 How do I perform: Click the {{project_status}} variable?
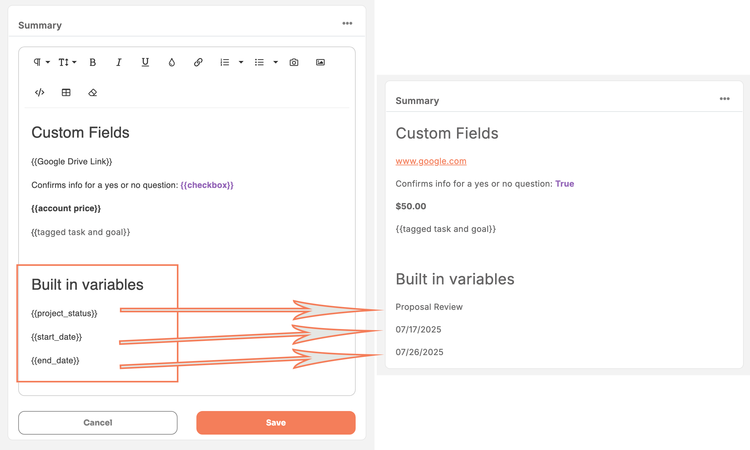(x=64, y=313)
